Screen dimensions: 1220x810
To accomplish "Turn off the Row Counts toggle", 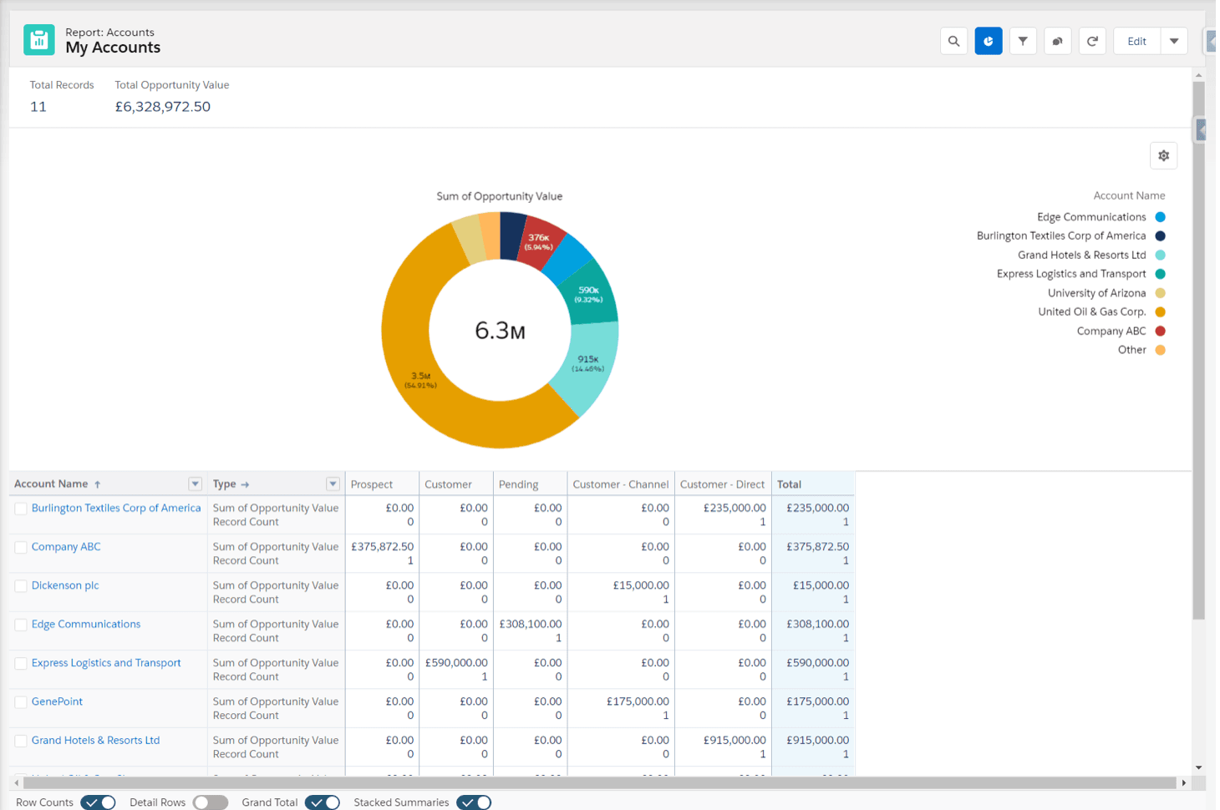I will pos(98,802).
